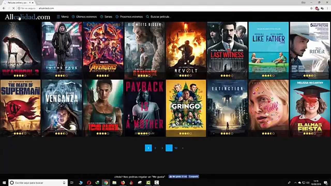Open the blue swirl taskbar app icon
Viewport: 331px width, 186px height.
(81, 183)
